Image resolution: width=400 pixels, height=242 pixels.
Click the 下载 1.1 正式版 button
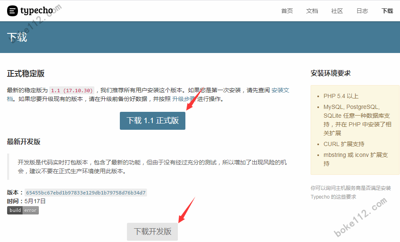pyautogui.click(x=152, y=121)
